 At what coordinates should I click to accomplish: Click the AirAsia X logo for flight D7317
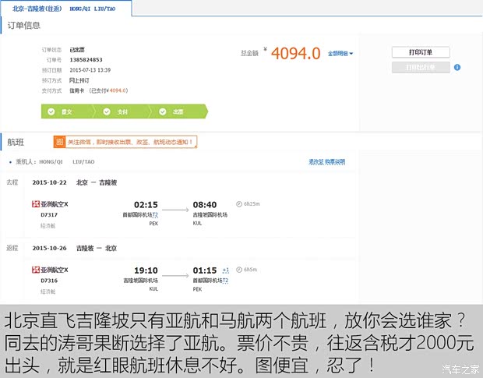[36, 204]
